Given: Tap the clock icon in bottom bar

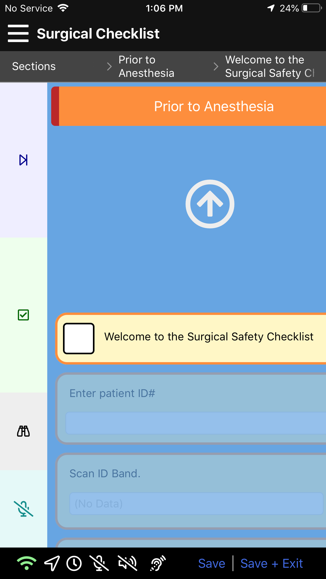Looking at the screenshot, I should [74, 563].
